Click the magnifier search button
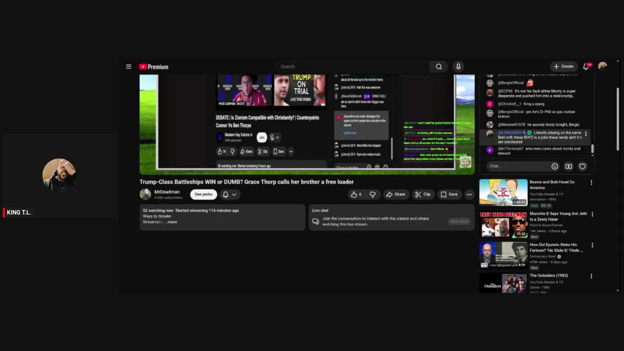The image size is (624, 351). (x=439, y=67)
